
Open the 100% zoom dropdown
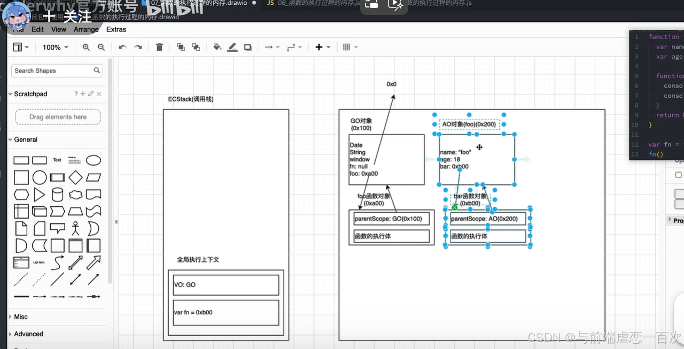pyautogui.click(x=56, y=47)
